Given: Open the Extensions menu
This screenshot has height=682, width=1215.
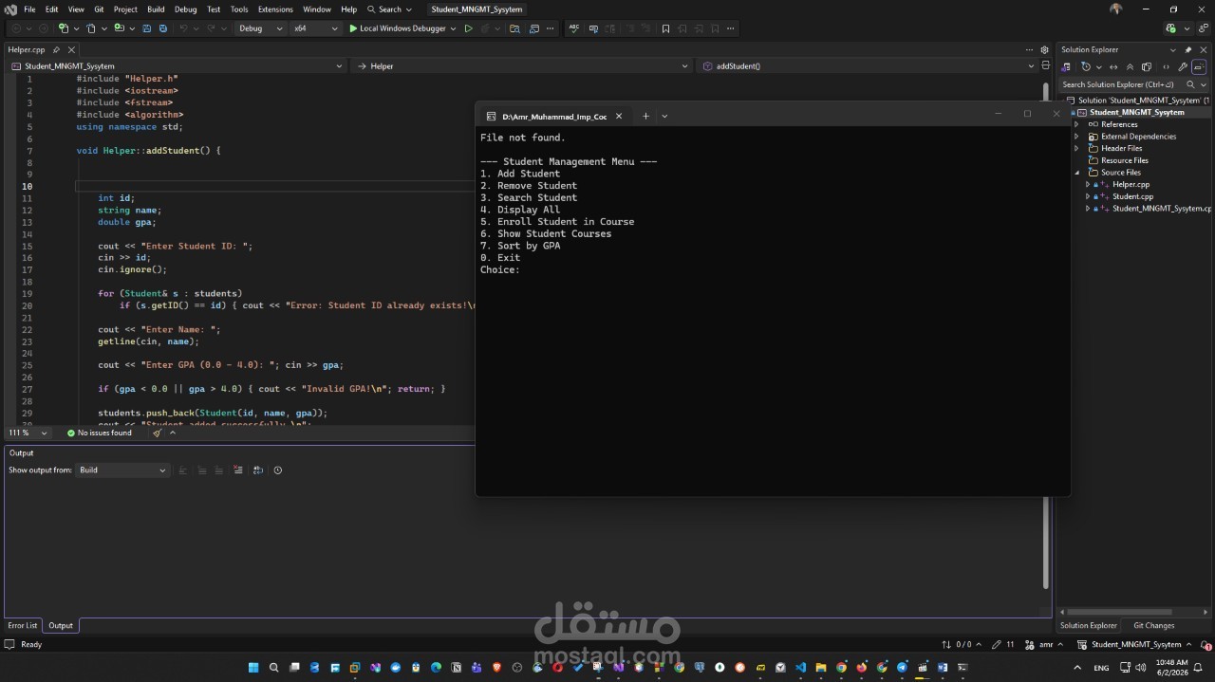Looking at the screenshot, I should click(275, 9).
